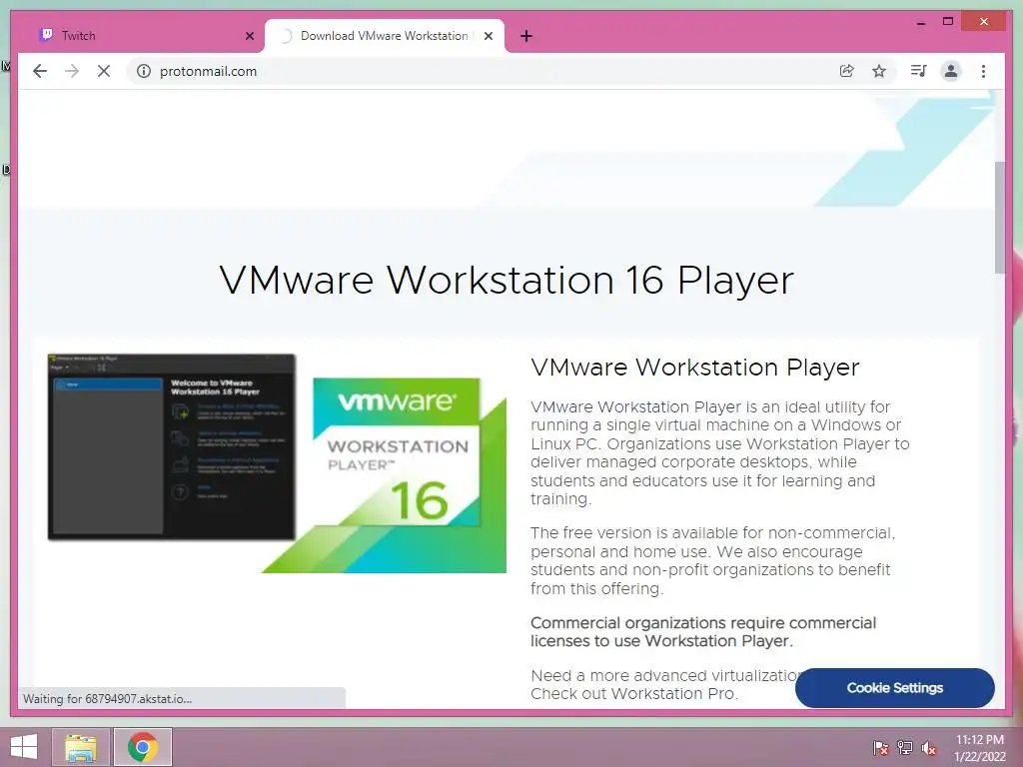
Task: Close the Download VMware Workstation tab
Action: click(488, 36)
